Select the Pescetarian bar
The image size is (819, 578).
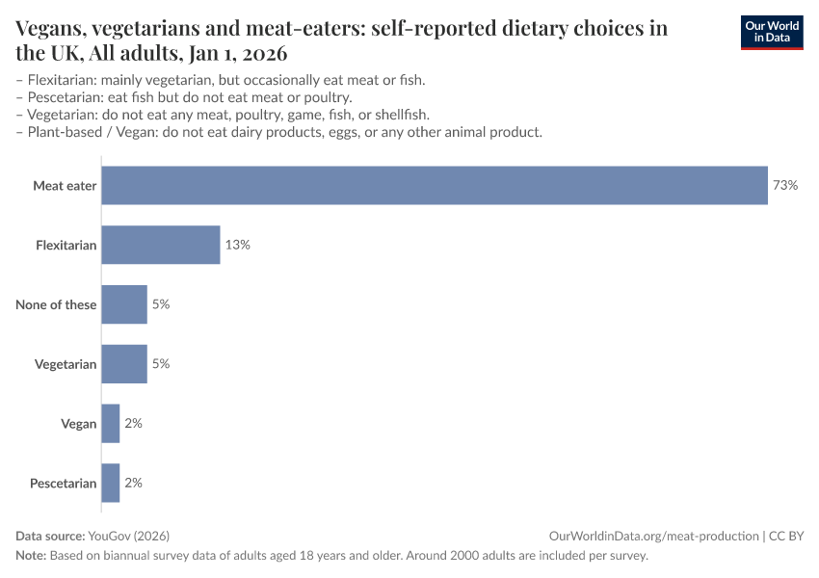point(111,484)
